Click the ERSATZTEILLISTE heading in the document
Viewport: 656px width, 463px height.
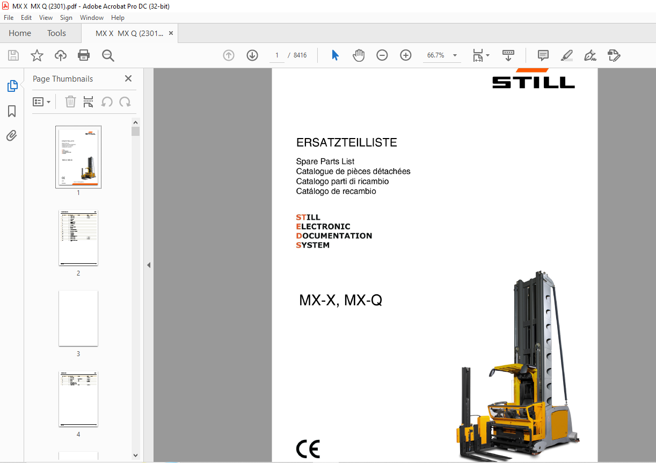coord(347,143)
